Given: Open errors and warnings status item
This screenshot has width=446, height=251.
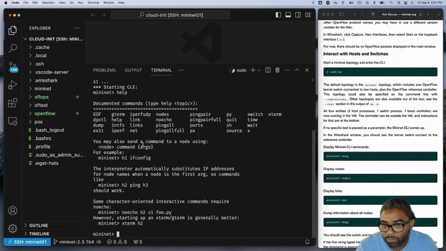Looking at the screenshot, I should click(x=117, y=242).
